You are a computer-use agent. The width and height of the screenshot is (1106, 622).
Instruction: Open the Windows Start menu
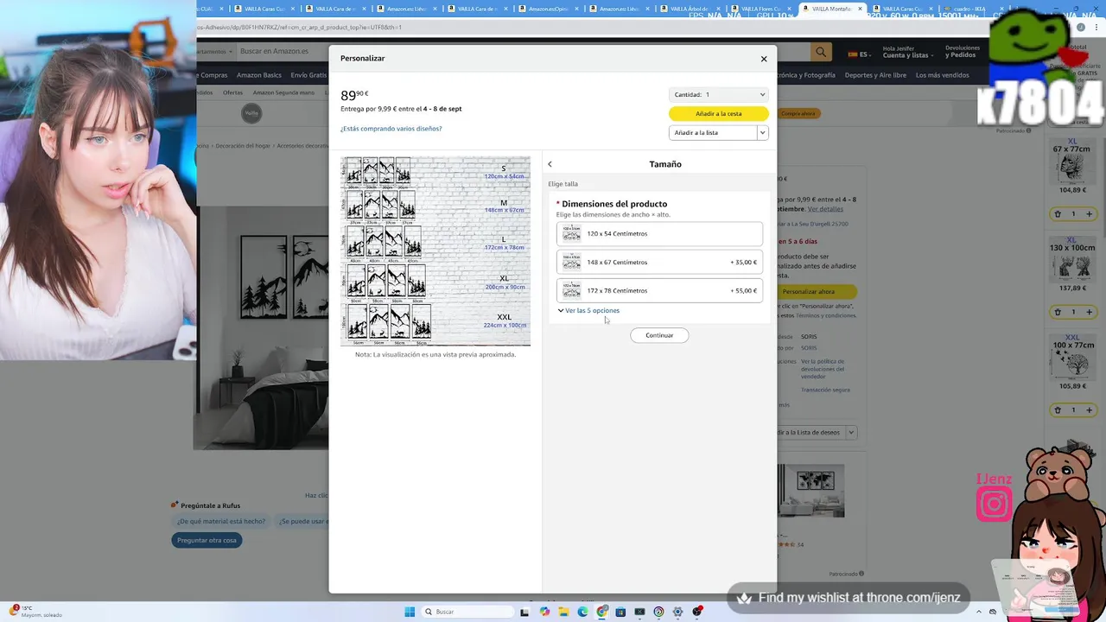point(410,612)
